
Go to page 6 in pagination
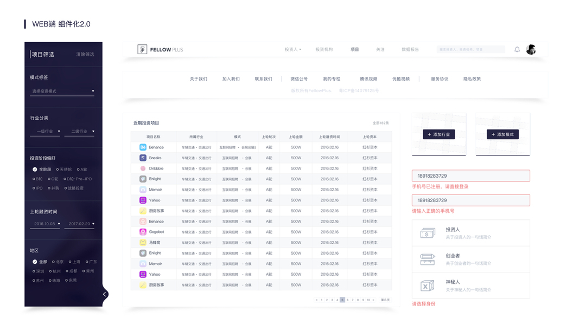(347, 300)
